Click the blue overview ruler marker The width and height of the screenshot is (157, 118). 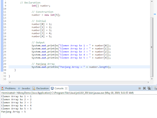pyautogui.click(x=155, y=14)
